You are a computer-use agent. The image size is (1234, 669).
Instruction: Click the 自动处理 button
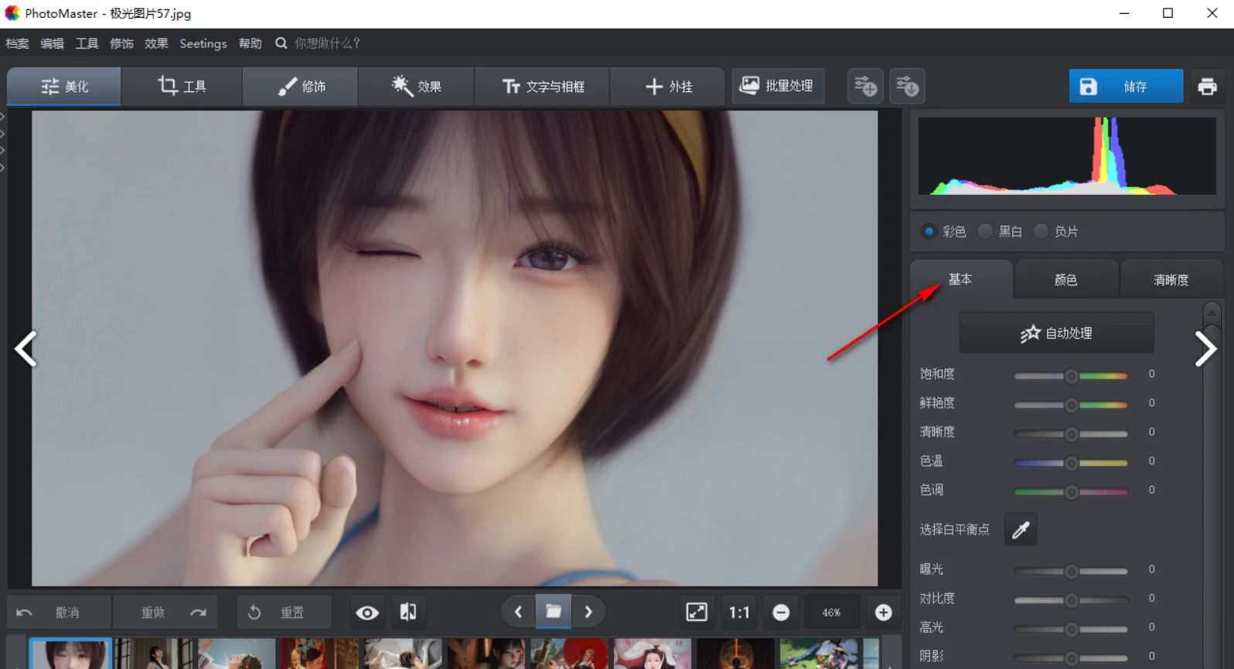[x=1056, y=333]
